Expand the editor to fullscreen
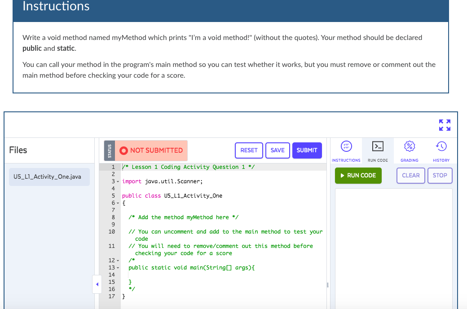This screenshot has height=309, width=467. 444,125
